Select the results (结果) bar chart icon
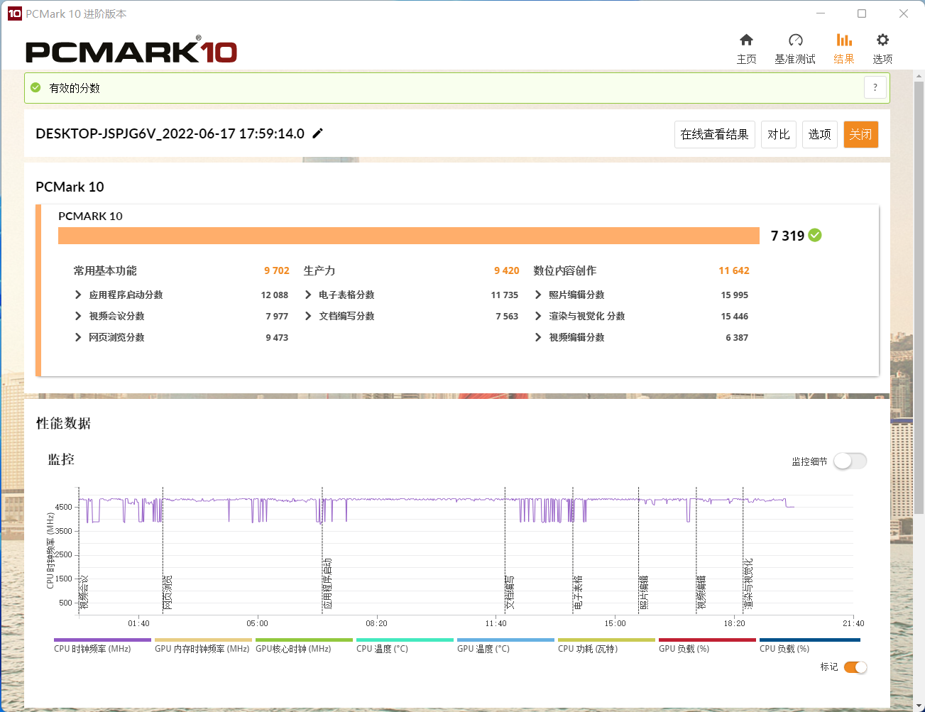 coord(844,40)
